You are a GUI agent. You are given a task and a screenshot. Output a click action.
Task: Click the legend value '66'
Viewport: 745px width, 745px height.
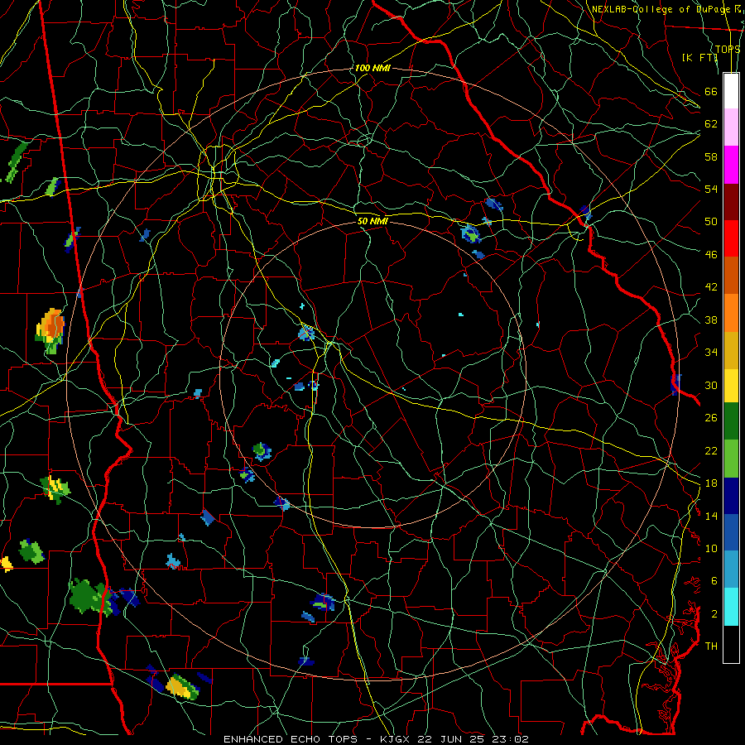711,91
